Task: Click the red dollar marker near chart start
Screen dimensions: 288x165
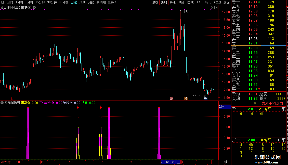Action: 11,99
